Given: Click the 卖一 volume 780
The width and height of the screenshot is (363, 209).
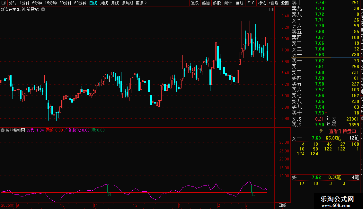Looking at the screenshot, I should click(355, 55).
